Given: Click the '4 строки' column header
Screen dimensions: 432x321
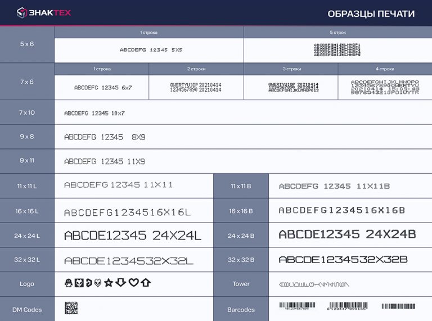Looking at the screenshot, I should (385, 69).
